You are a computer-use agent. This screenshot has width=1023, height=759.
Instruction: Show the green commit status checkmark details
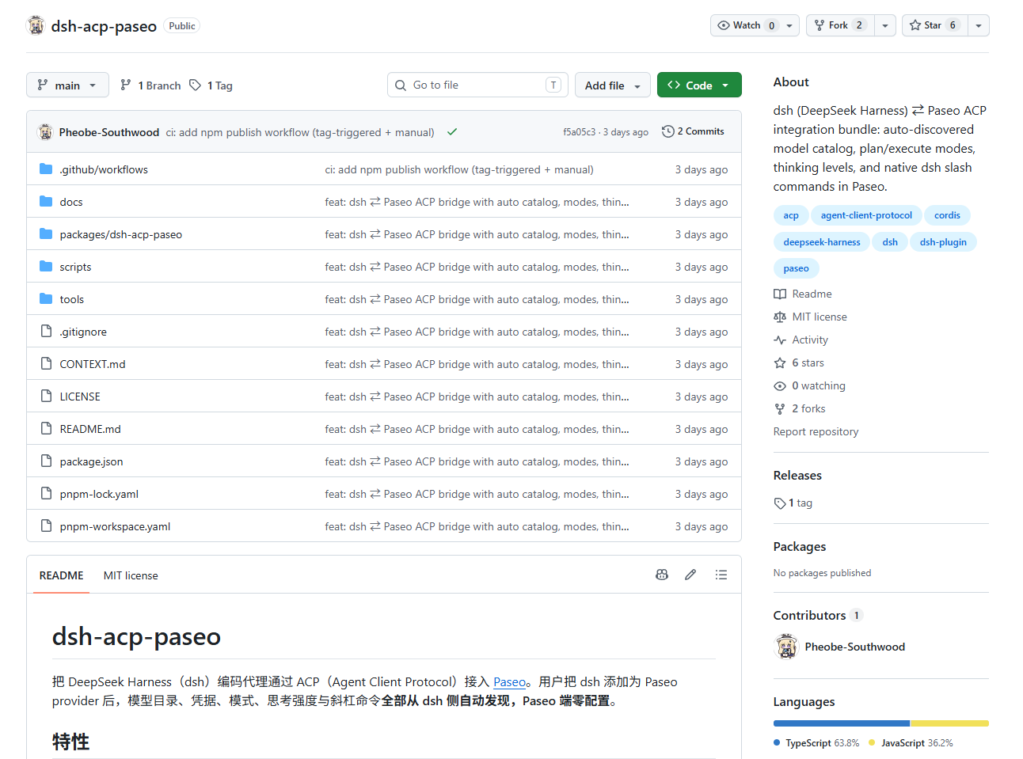452,132
